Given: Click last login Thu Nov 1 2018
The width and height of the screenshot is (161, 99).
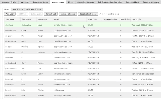Looking at the screenshot, I should [x=143, y=31].
